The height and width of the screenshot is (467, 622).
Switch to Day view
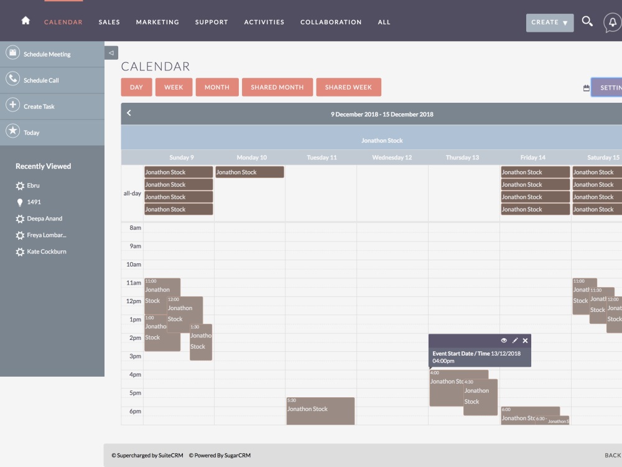(136, 87)
